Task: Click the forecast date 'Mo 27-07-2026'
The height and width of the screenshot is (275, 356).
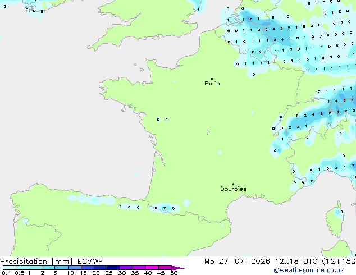Action: tap(237, 262)
